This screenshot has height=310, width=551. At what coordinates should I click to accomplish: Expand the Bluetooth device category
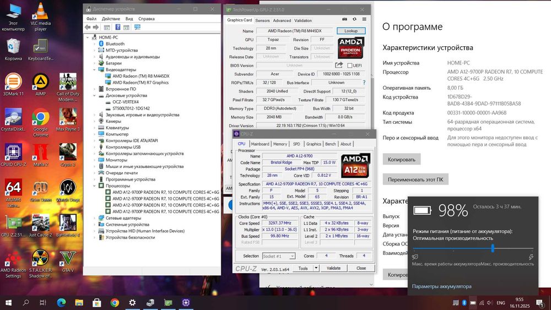pos(95,44)
